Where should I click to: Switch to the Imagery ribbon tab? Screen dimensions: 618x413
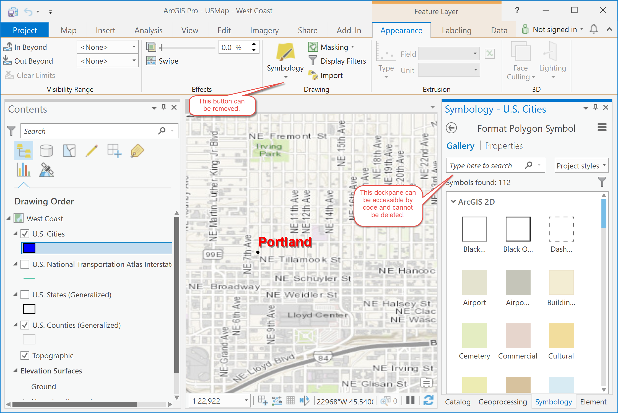tap(264, 30)
